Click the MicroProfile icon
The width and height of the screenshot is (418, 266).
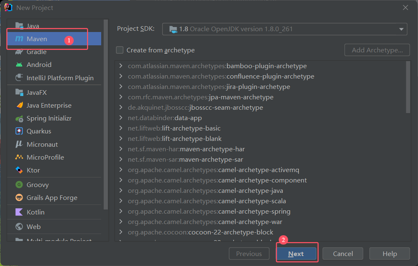click(19, 157)
